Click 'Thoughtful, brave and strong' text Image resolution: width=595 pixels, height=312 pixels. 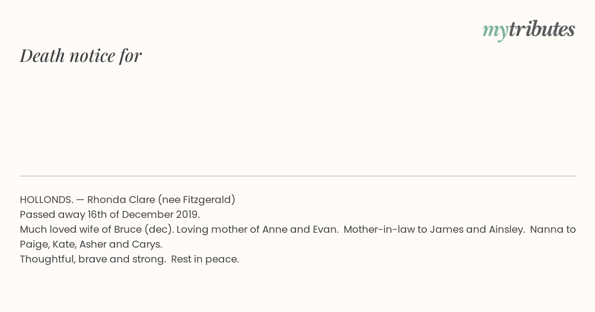(93, 260)
